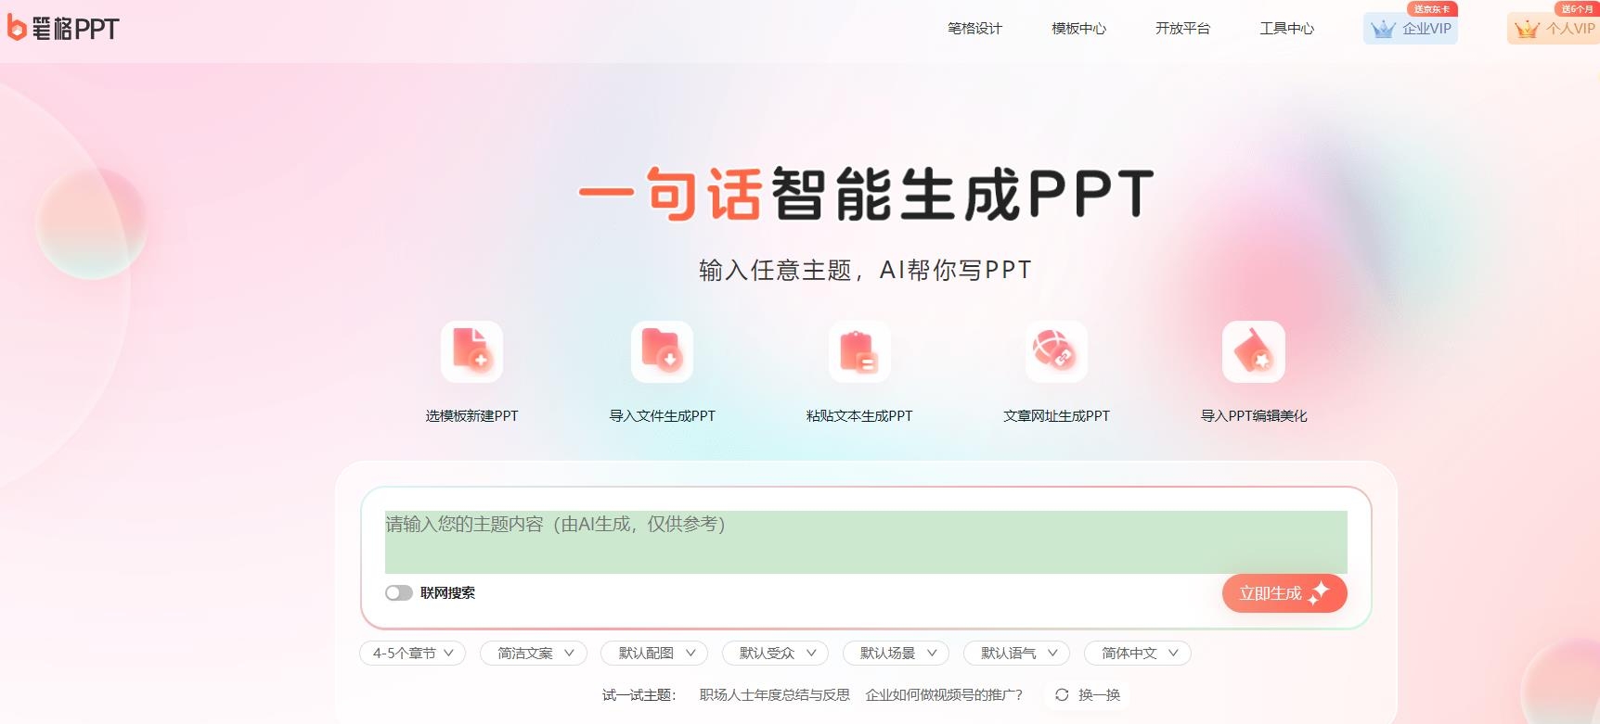Image resolution: width=1600 pixels, height=724 pixels.
Task: Click the 文章网址生成PPT label
Action: click(x=1056, y=415)
